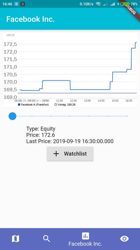Open the map tab icon

(16, 239)
